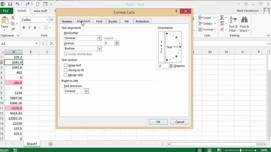Click the Cancel button
The width and height of the screenshot is (271, 152).
(x=180, y=122)
